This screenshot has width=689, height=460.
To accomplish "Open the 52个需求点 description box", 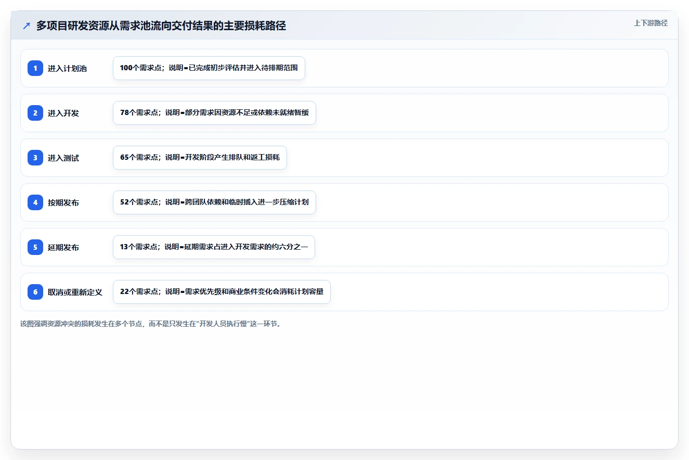I will point(214,202).
